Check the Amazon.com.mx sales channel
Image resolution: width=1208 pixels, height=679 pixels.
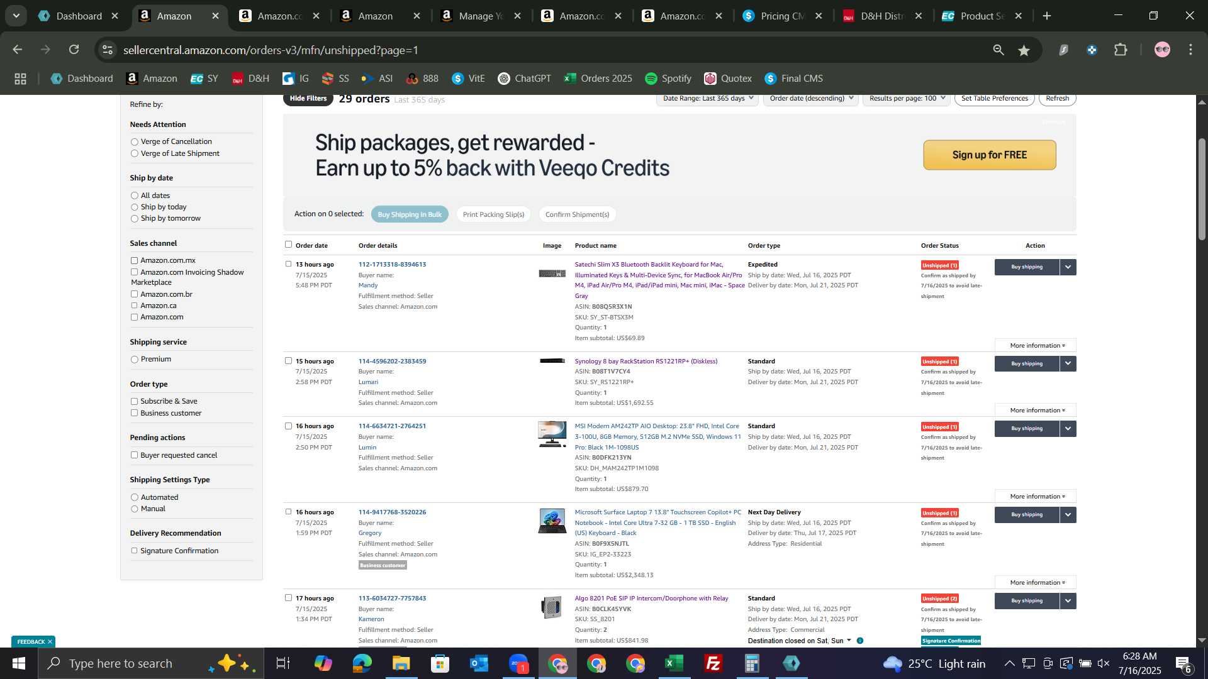tap(134, 260)
